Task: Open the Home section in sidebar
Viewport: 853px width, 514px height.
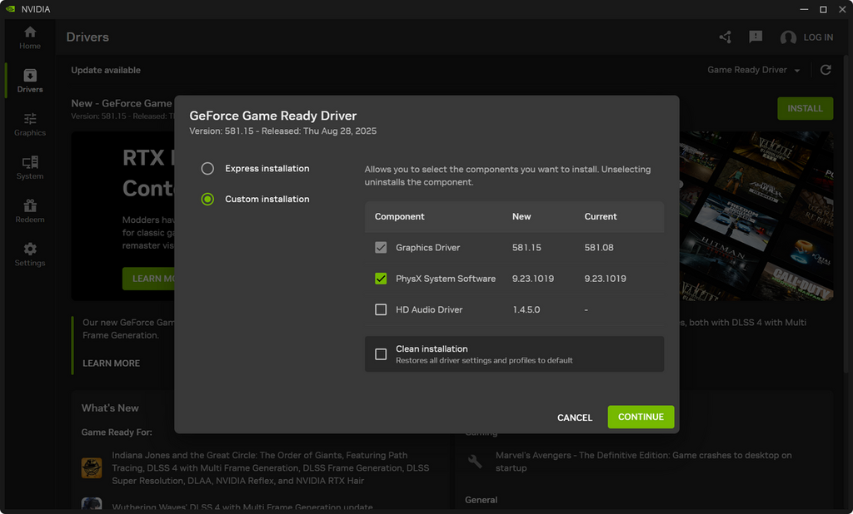Action: [x=30, y=37]
